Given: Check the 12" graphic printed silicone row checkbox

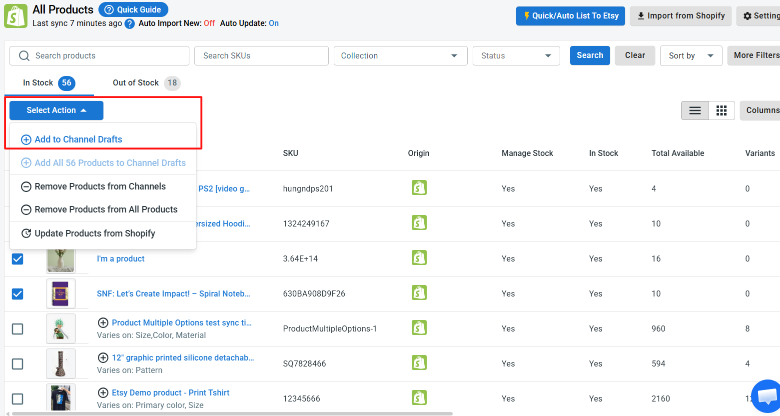Looking at the screenshot, I should point(17,364).
